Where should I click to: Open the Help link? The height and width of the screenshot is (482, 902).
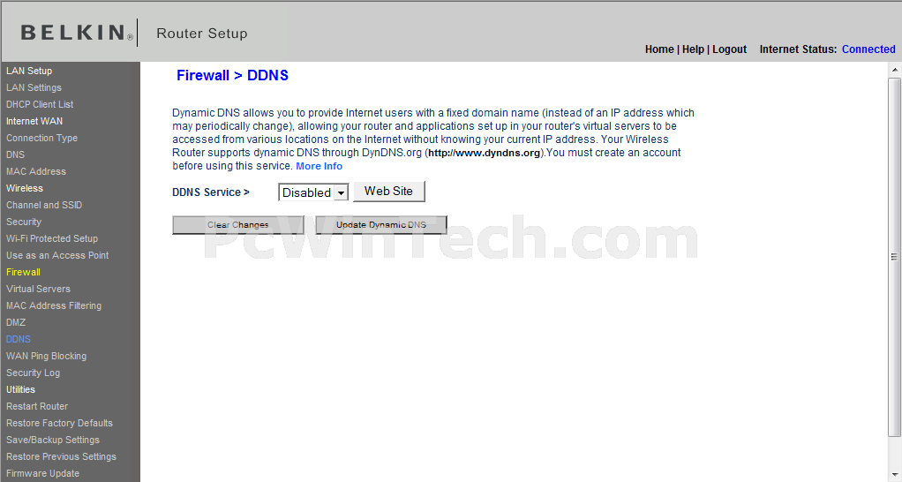[x=693, y=49]
